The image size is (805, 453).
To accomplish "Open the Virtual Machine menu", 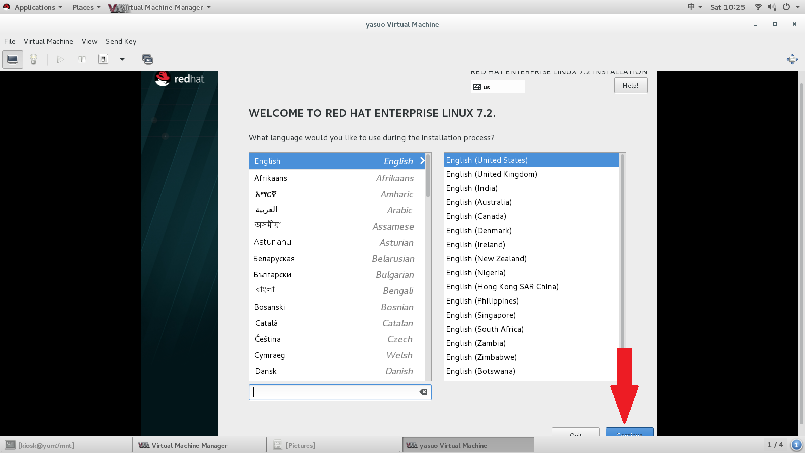I will pos(48,41).
